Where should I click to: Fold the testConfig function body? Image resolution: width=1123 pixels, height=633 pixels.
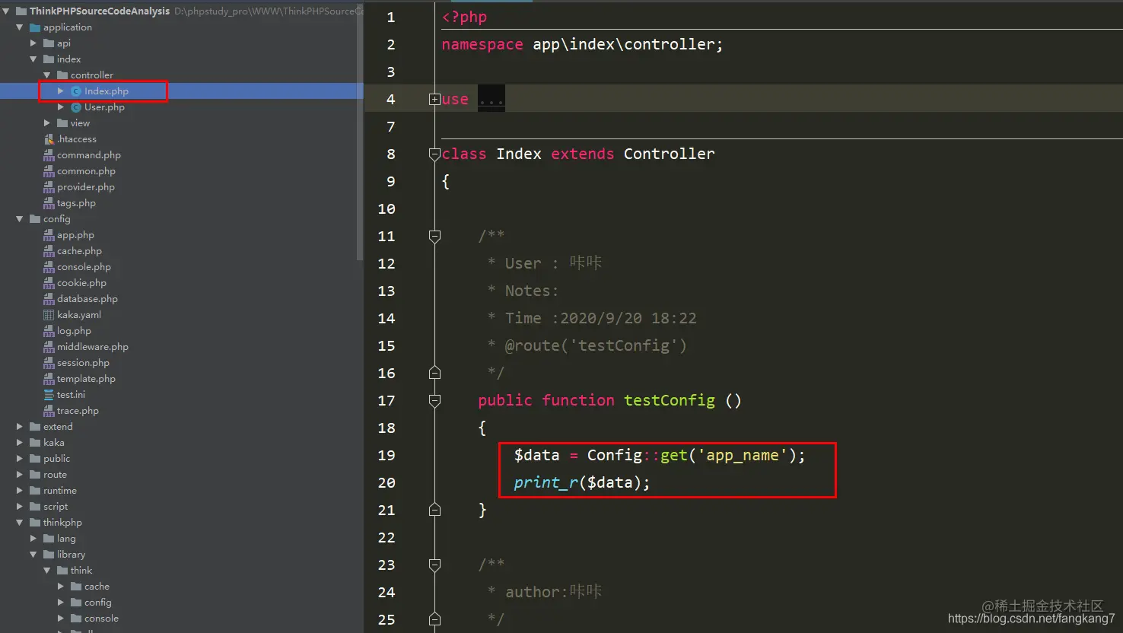click(x=434, y=400)
